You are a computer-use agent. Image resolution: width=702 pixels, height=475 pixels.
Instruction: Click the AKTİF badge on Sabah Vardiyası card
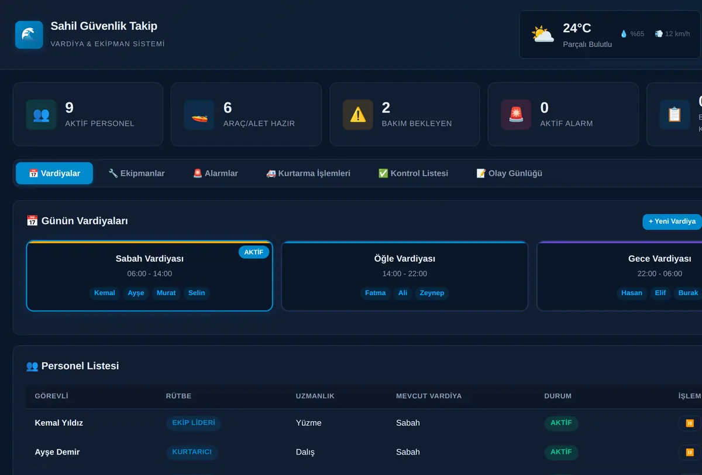click(x=254, y=252)
